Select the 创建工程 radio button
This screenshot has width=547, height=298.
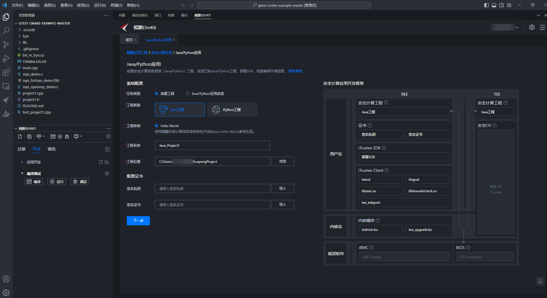coord(156,93)
